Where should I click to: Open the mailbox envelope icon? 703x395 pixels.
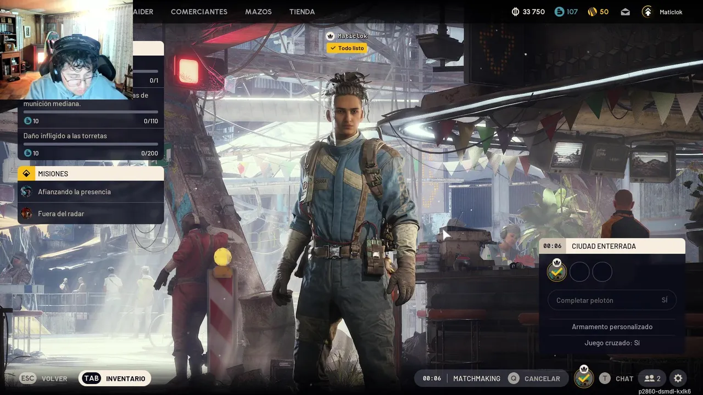coord(626,12)
